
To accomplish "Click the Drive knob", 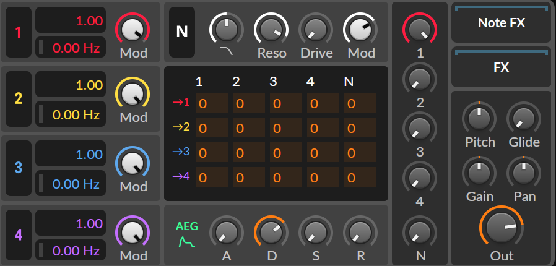I will 316,29.
